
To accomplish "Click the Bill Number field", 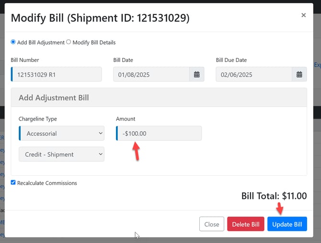I will click(57, 74).
